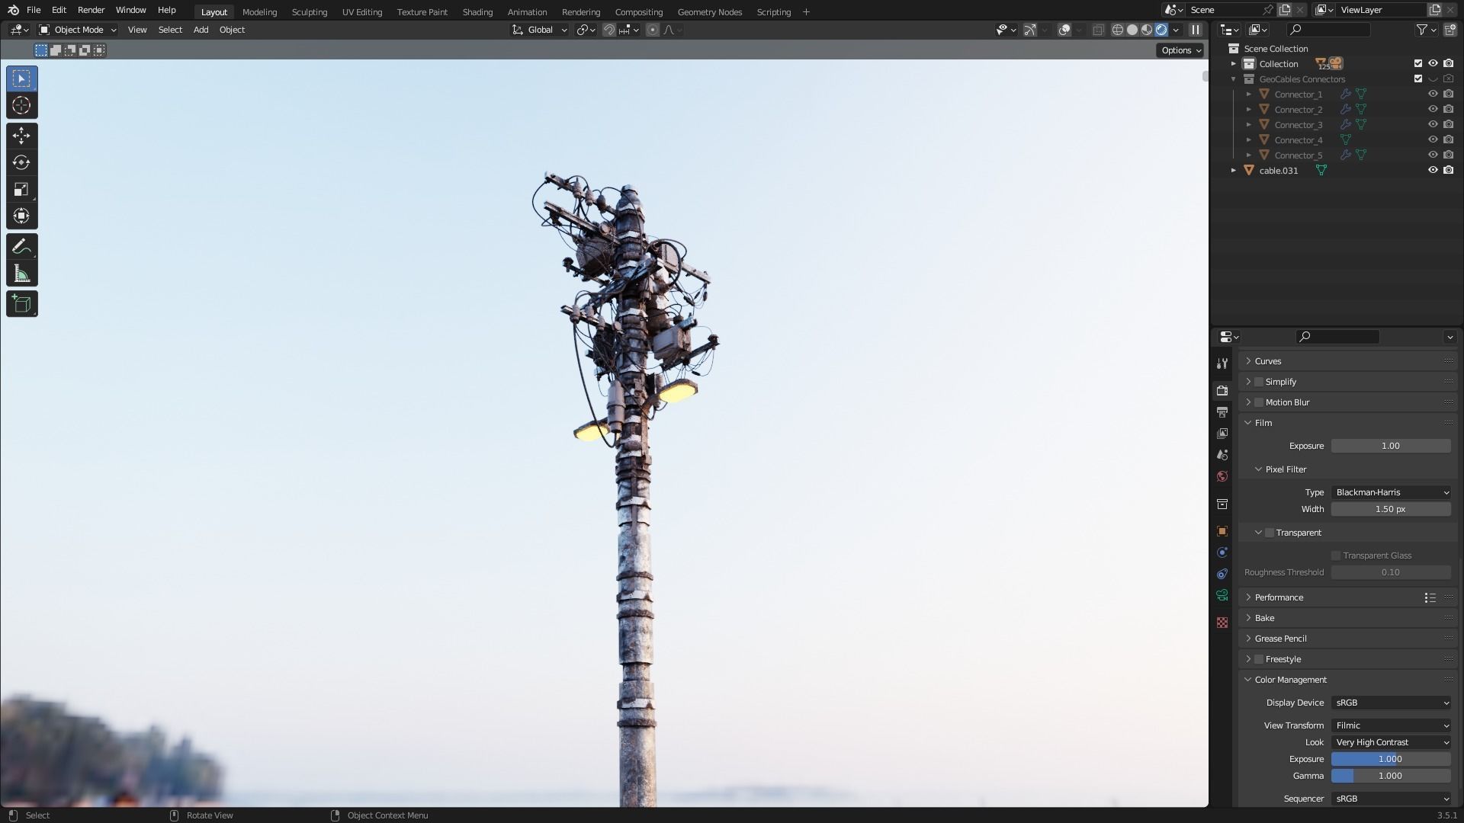The height and width of the screenshot is (823, 1464).
Task: Activate the 3D Cursor tool
Action: click(21, 106)
